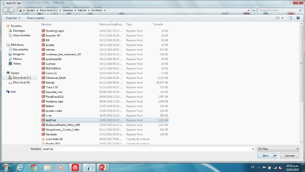Open File Explorer from taskbar
This screenshot has height=172, width=305.
(x=47, y=168)
